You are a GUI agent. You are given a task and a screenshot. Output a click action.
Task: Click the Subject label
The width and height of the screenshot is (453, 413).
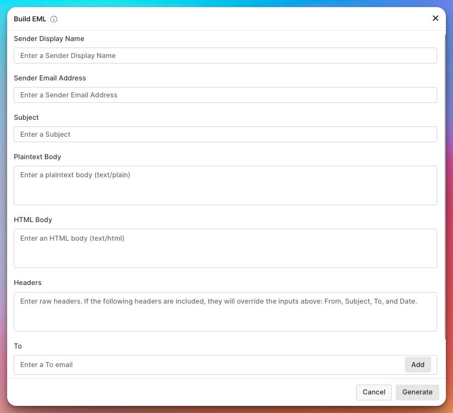tap(26, 118)
